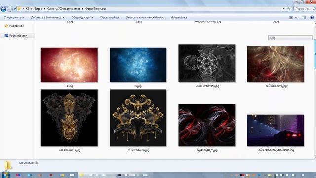Expand the arrow after Видос in address bar
This screenshot has height=178, width=316.
pyautogui.click(x=45, y=9)
